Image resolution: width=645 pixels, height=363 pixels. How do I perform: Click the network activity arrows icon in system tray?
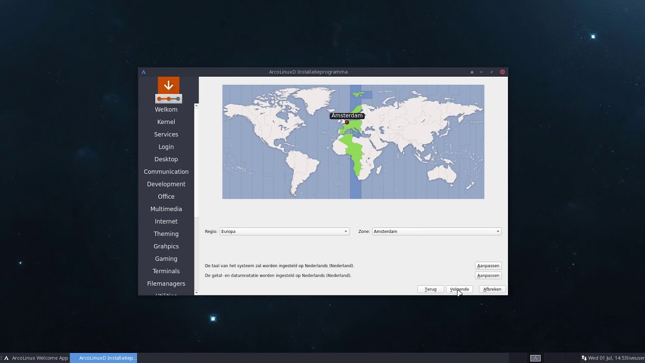pos(584,358)
